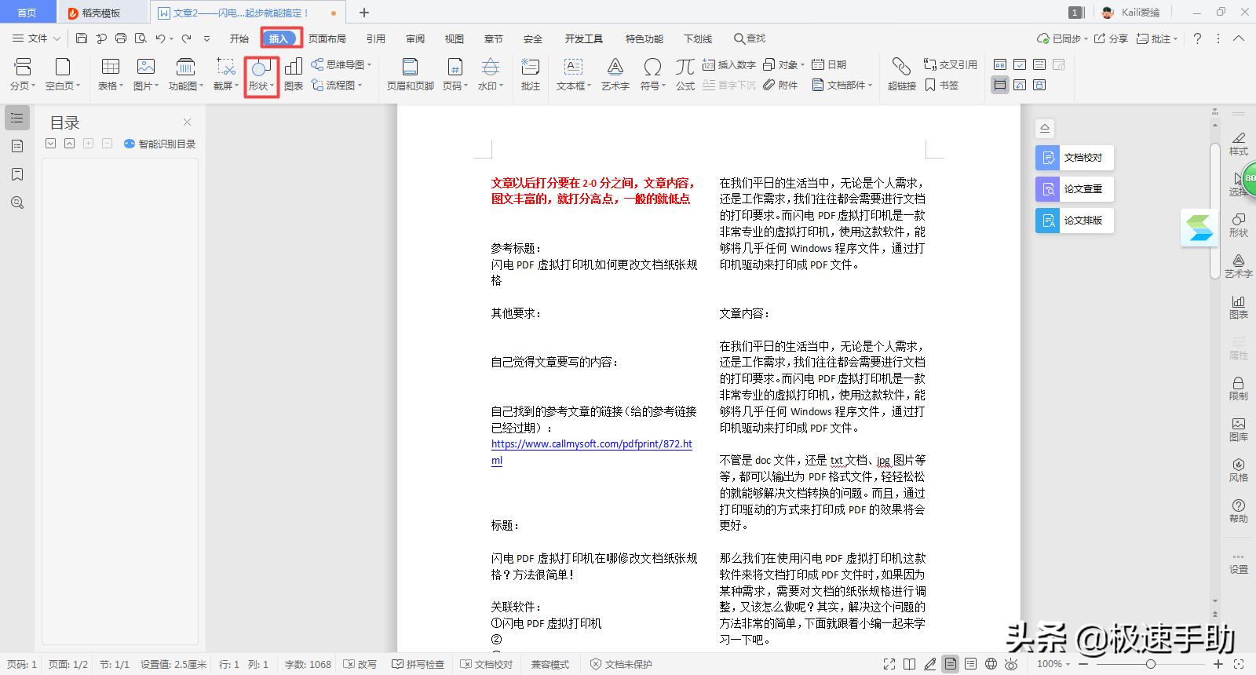The image size is (1256, 675).
Task: Open the 表格 table insert tool
Action: (x=111, y=75)
